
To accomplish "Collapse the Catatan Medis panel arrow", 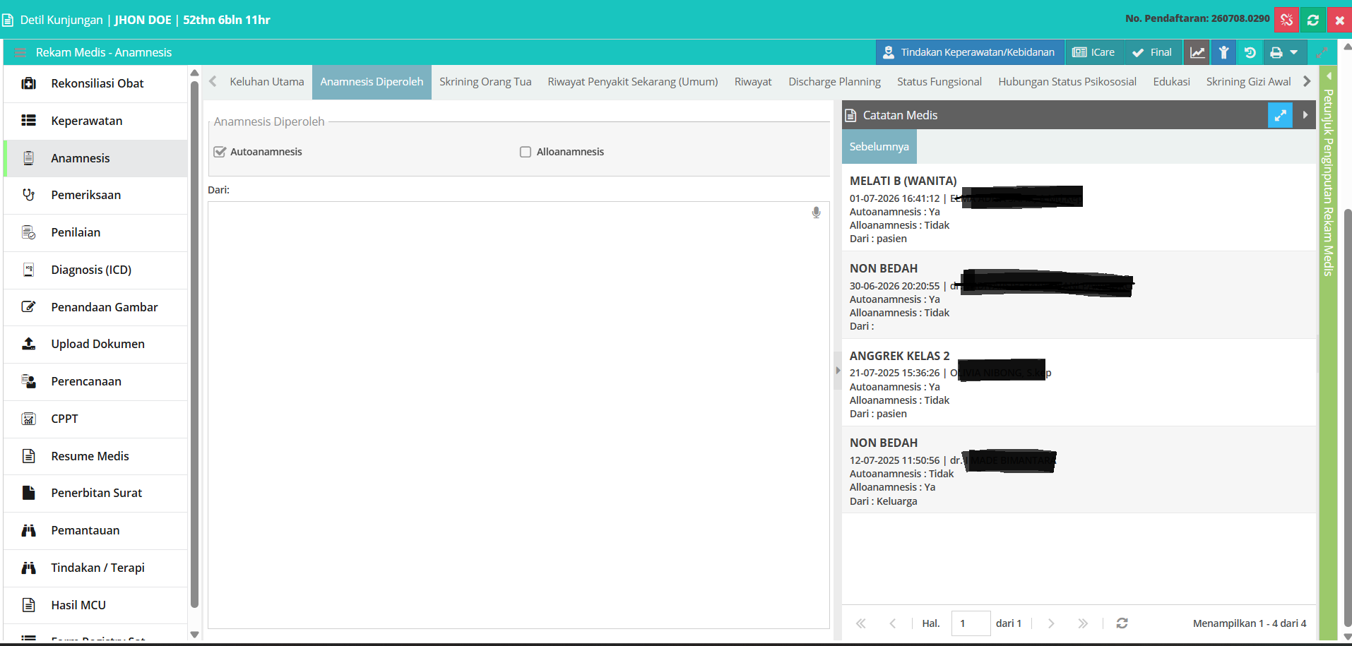I will (1305, 115).
